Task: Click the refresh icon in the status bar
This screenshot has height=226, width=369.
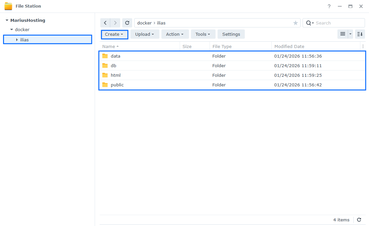Action: pos(359,220)
